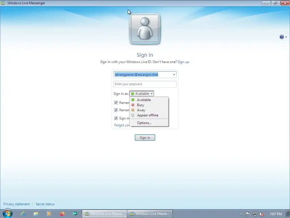Click the Enter your password field
This screenshot has height=218, width=290.
coord(145,84)
